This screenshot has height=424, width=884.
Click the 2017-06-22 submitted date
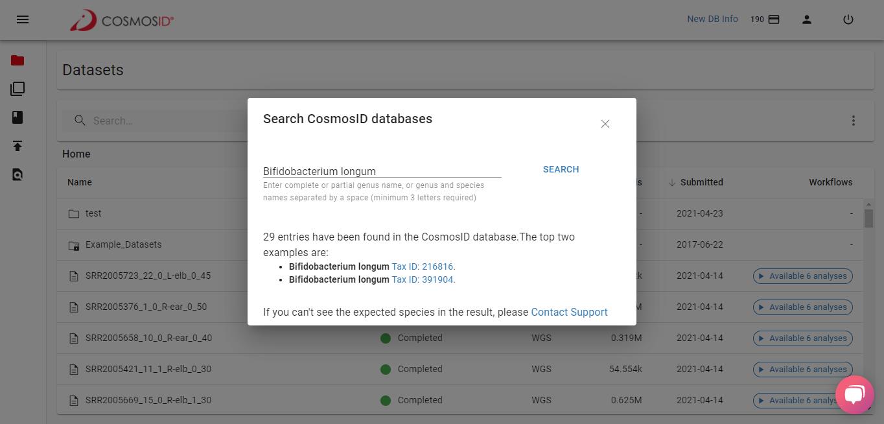pyautogui.click(x=700, y=244)
